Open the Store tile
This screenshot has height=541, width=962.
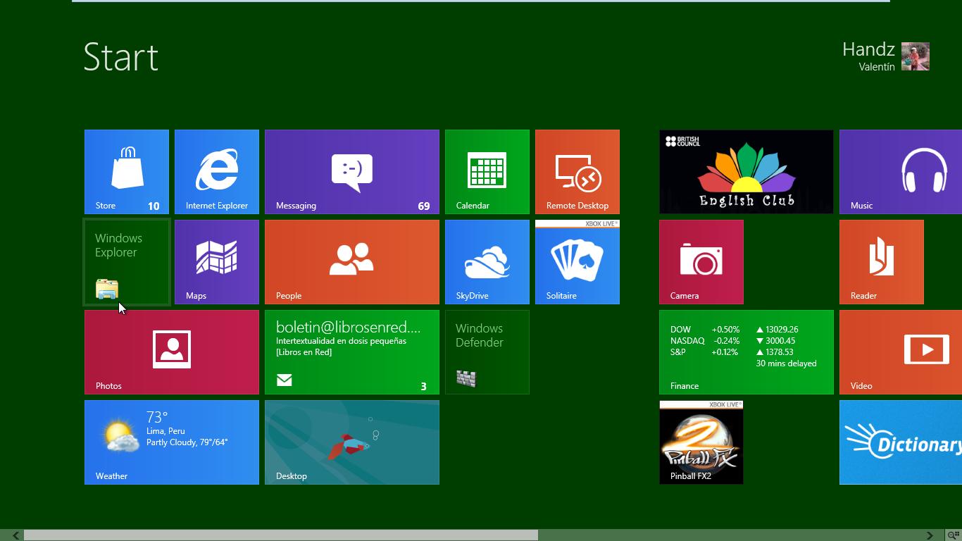pyautogui.click(x=127, y=171)
